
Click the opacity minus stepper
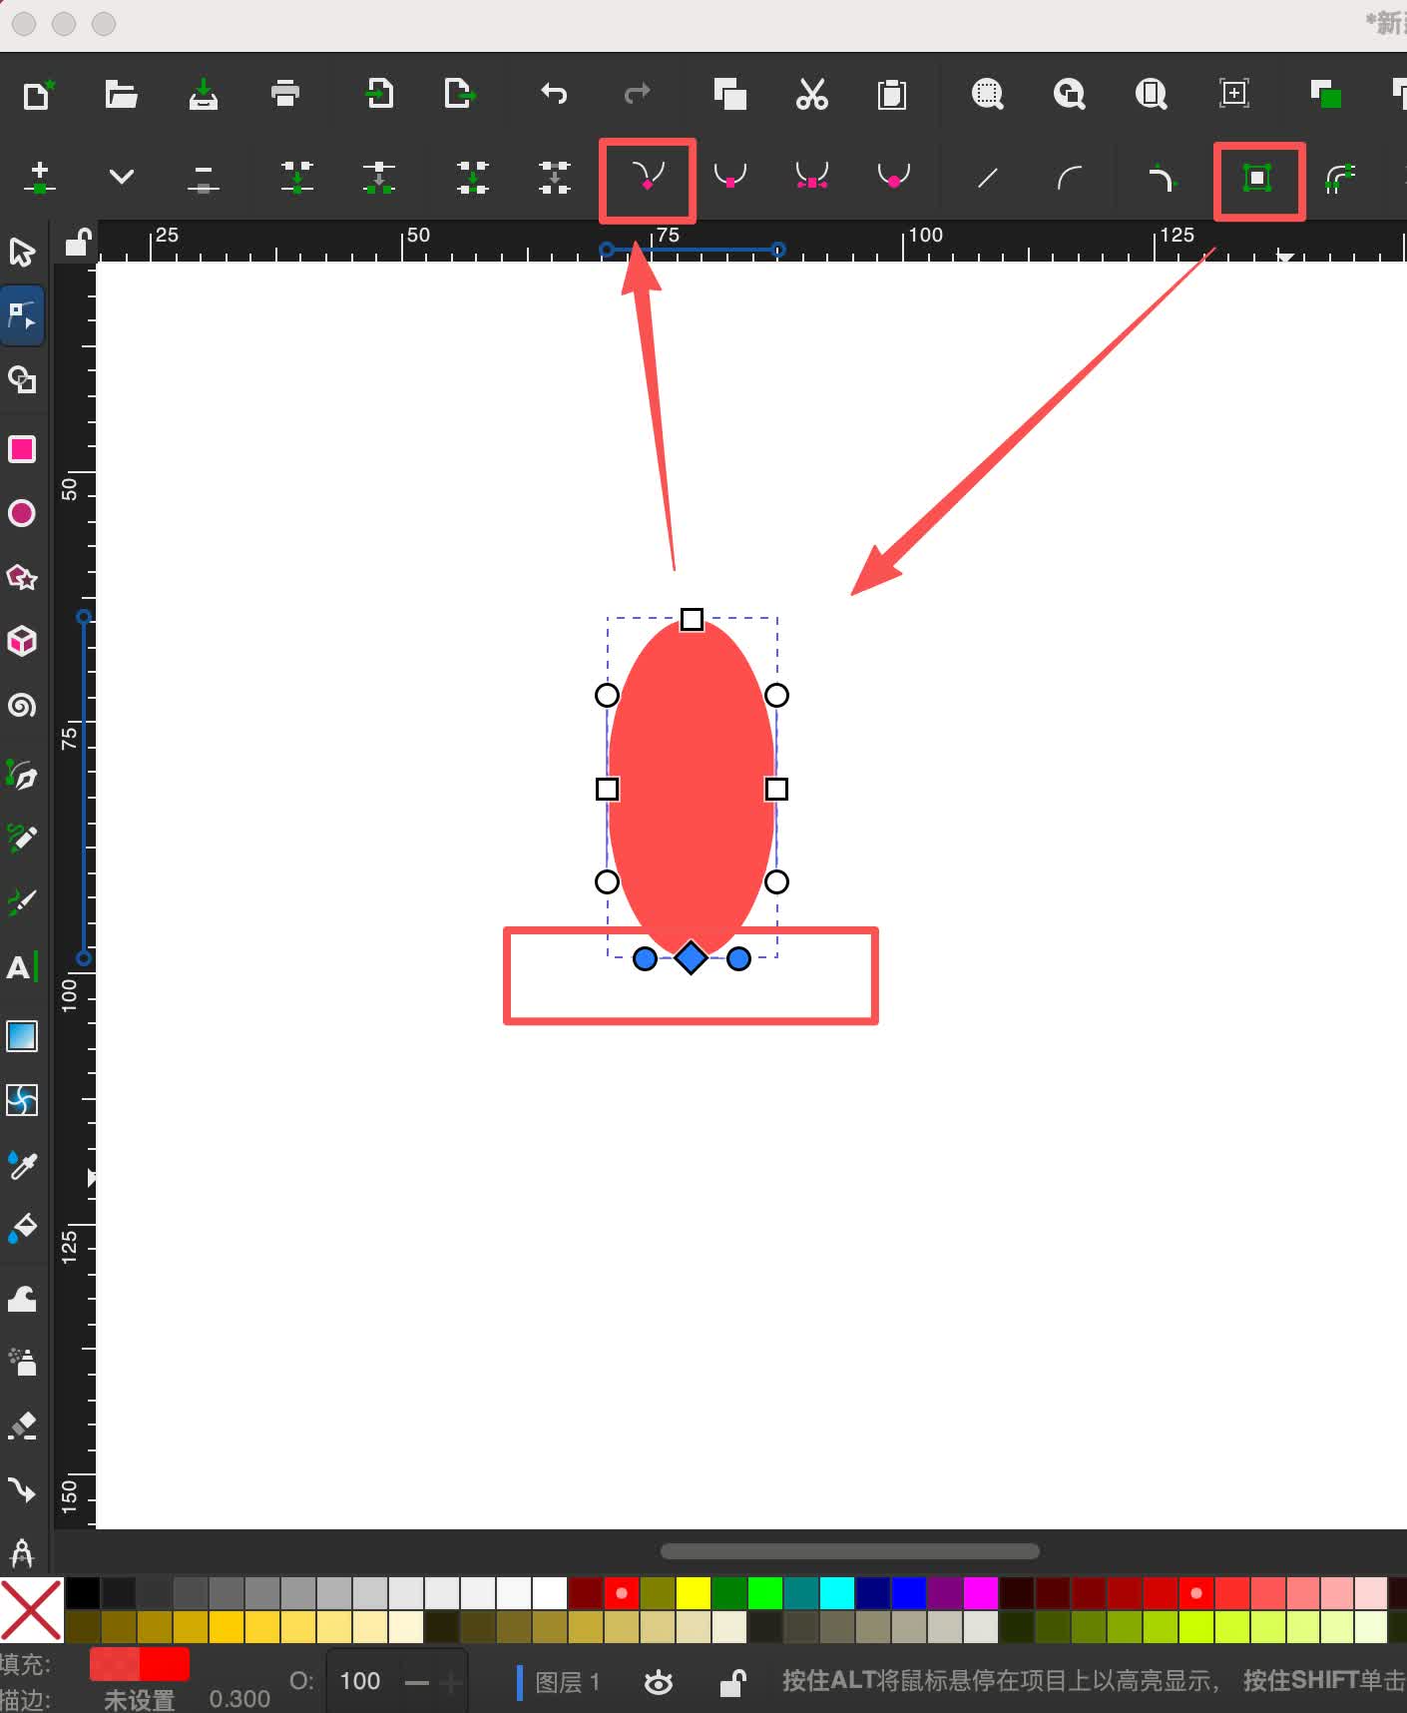tap(417, 1682)
